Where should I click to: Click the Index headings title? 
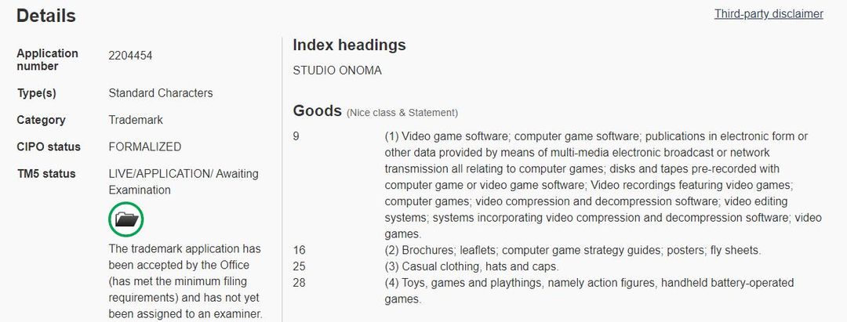(349, 45)
